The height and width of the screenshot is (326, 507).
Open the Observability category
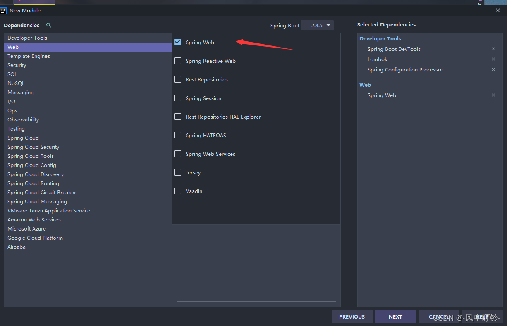(88, 119)
